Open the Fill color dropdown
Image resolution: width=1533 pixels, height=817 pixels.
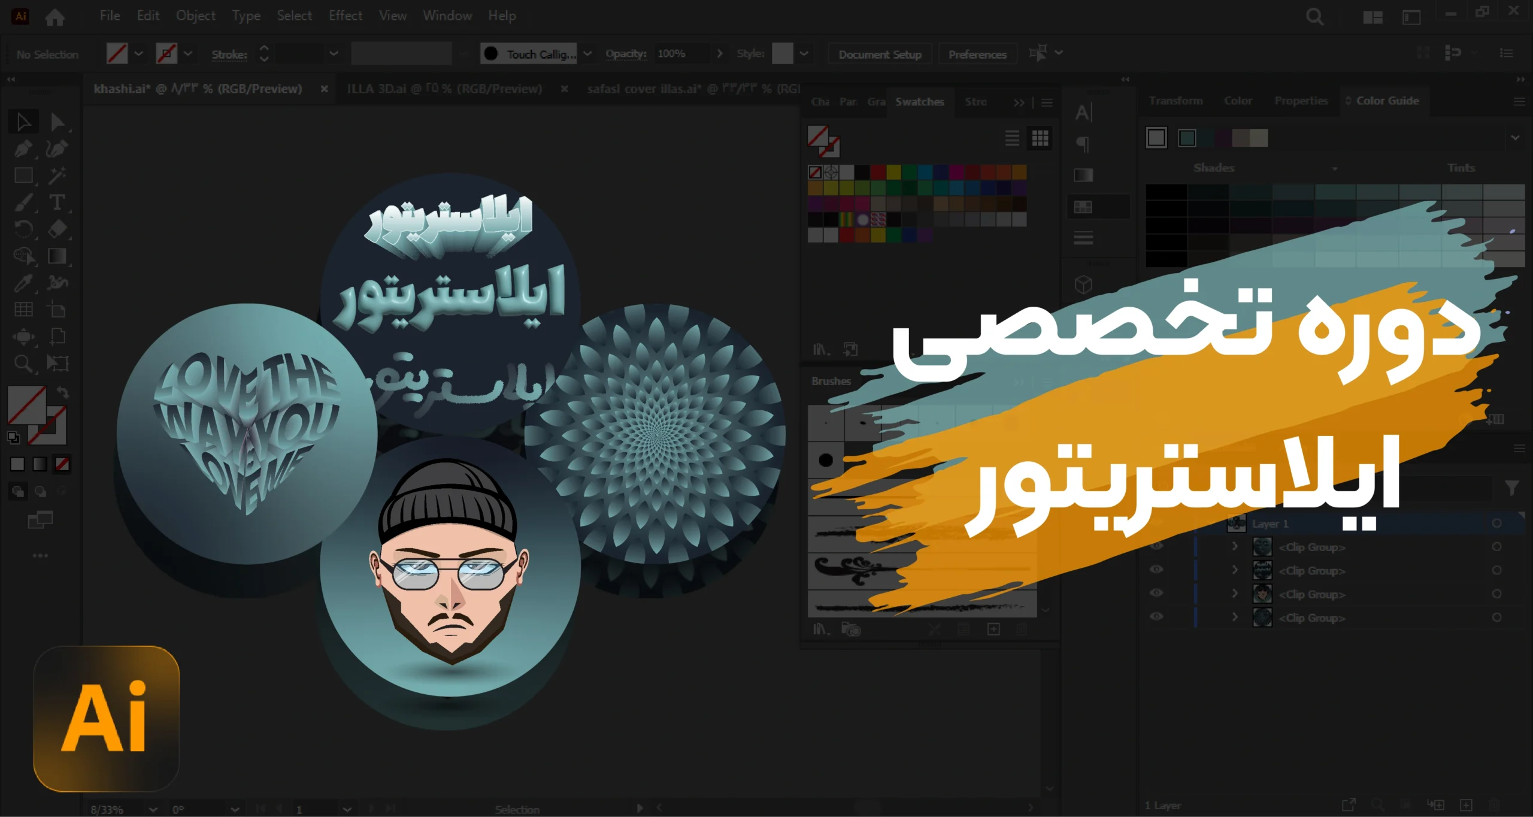[139, 54]
